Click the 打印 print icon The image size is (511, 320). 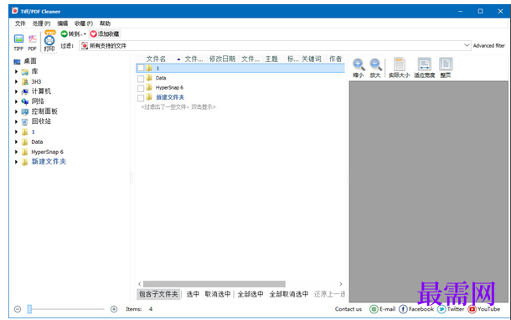(x=49, y=40)
